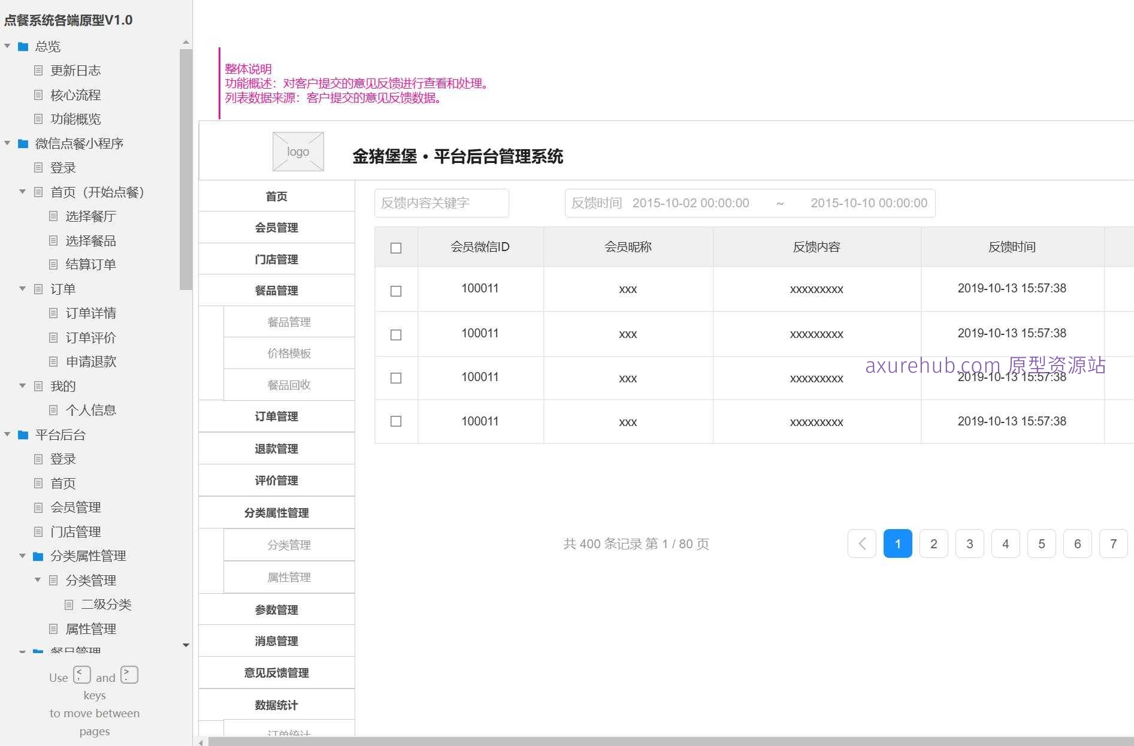Viewport: 1134px width, 746px height.
Task: Collapse the 平台后台 folder arrow
Action: tap(7, 434)
